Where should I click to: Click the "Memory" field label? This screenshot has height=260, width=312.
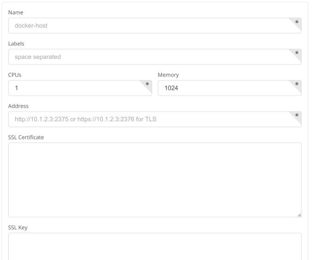pyautogui.click(x=168, y=75)
